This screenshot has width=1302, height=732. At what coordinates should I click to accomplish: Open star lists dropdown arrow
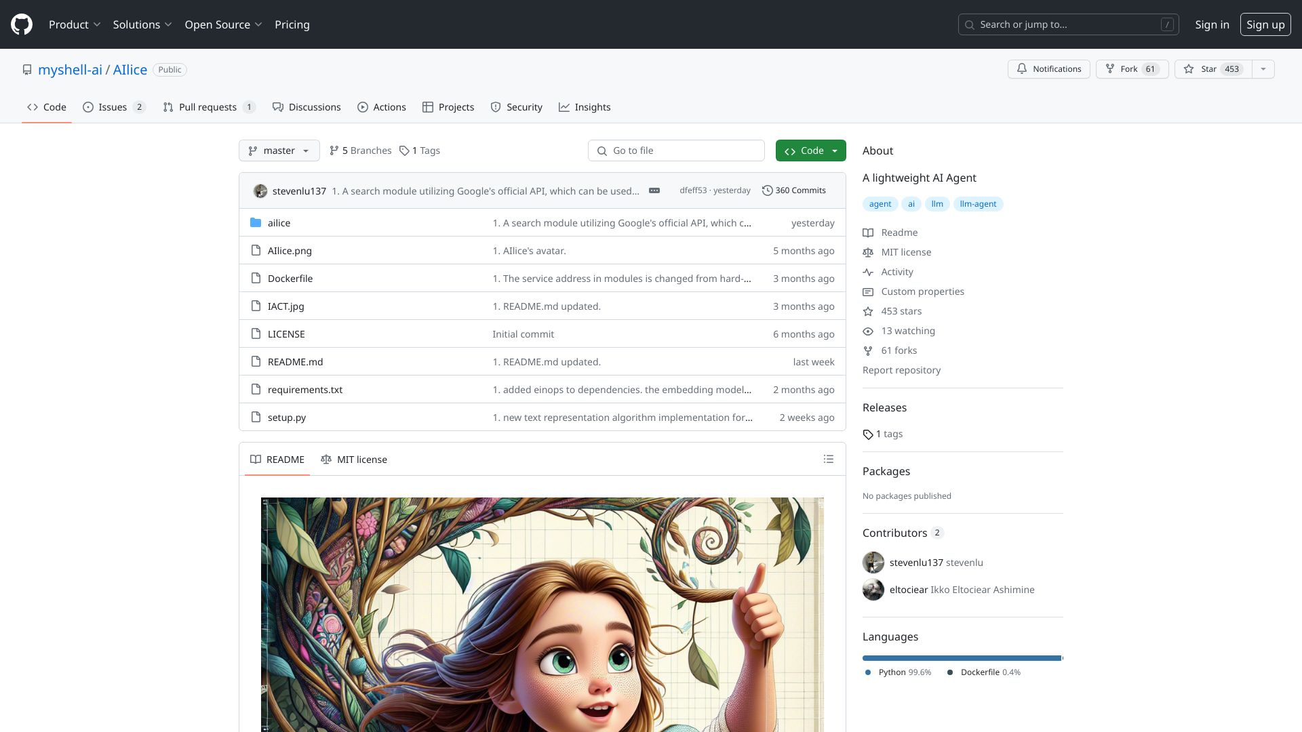[x=1263, y=69]
